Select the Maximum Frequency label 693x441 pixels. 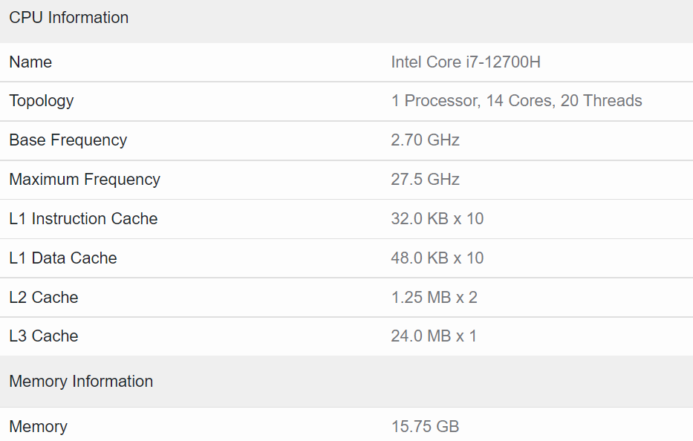coord(85,180)
